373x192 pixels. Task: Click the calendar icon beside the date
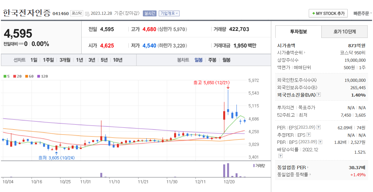point(87,14)
